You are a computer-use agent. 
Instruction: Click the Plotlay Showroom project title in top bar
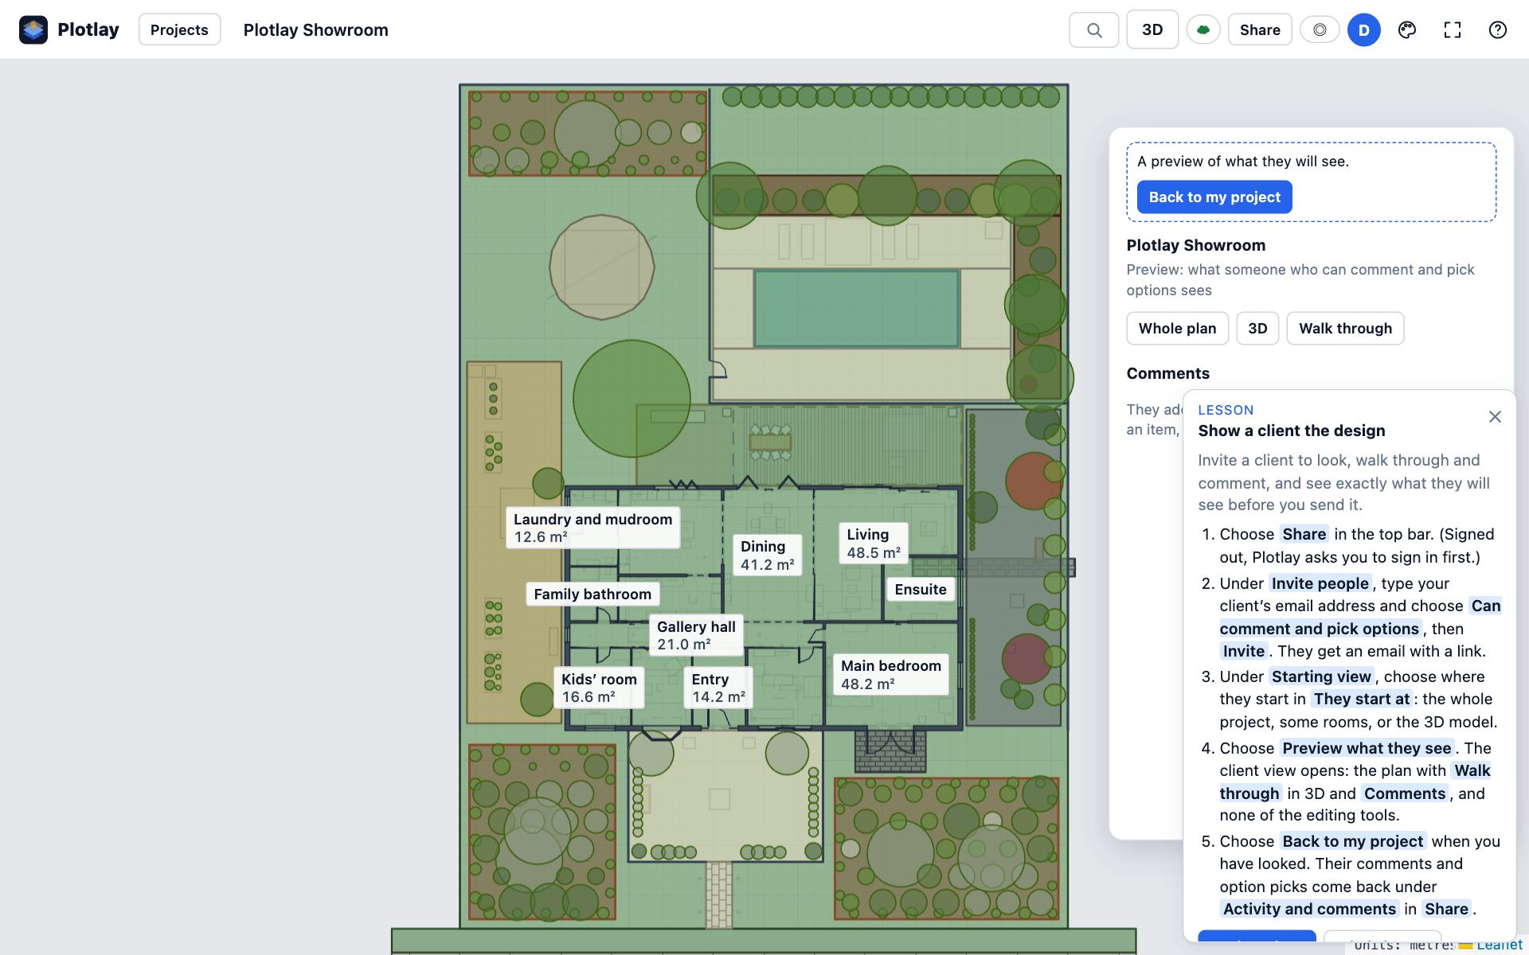315,29
